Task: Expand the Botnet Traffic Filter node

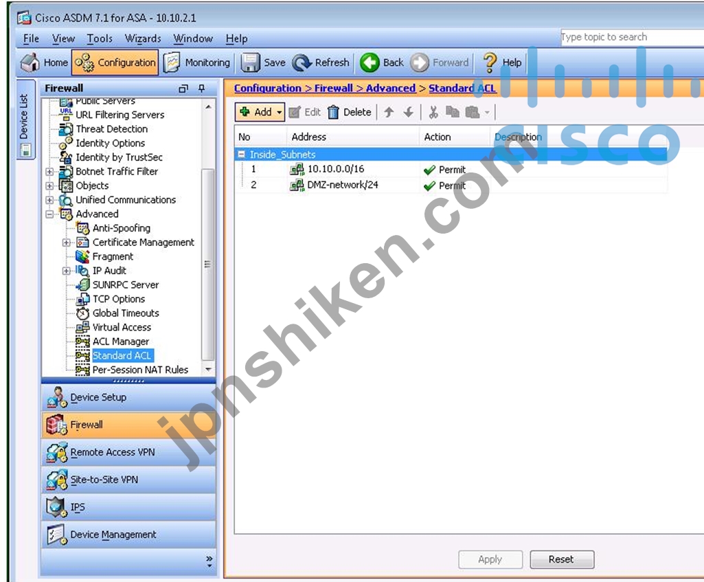Action: [x=49, y=172]
